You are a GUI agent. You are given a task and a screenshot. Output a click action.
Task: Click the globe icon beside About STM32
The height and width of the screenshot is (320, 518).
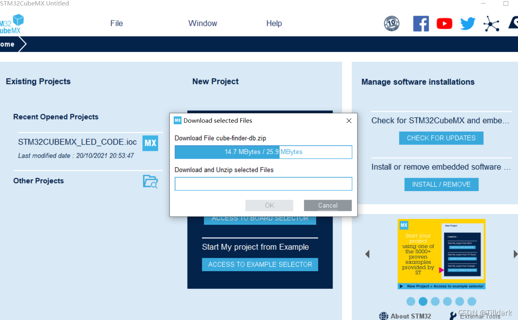[384, 316]
